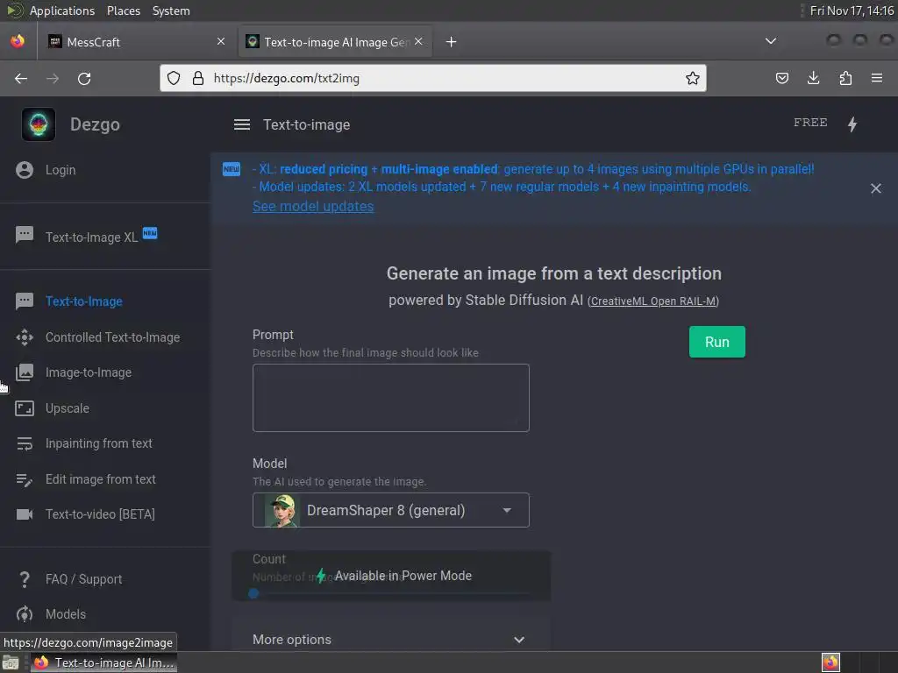The image size is (898, 673).
Task: Click the Count slider handle
Action: pyautogui.click(x=253, y=593)
